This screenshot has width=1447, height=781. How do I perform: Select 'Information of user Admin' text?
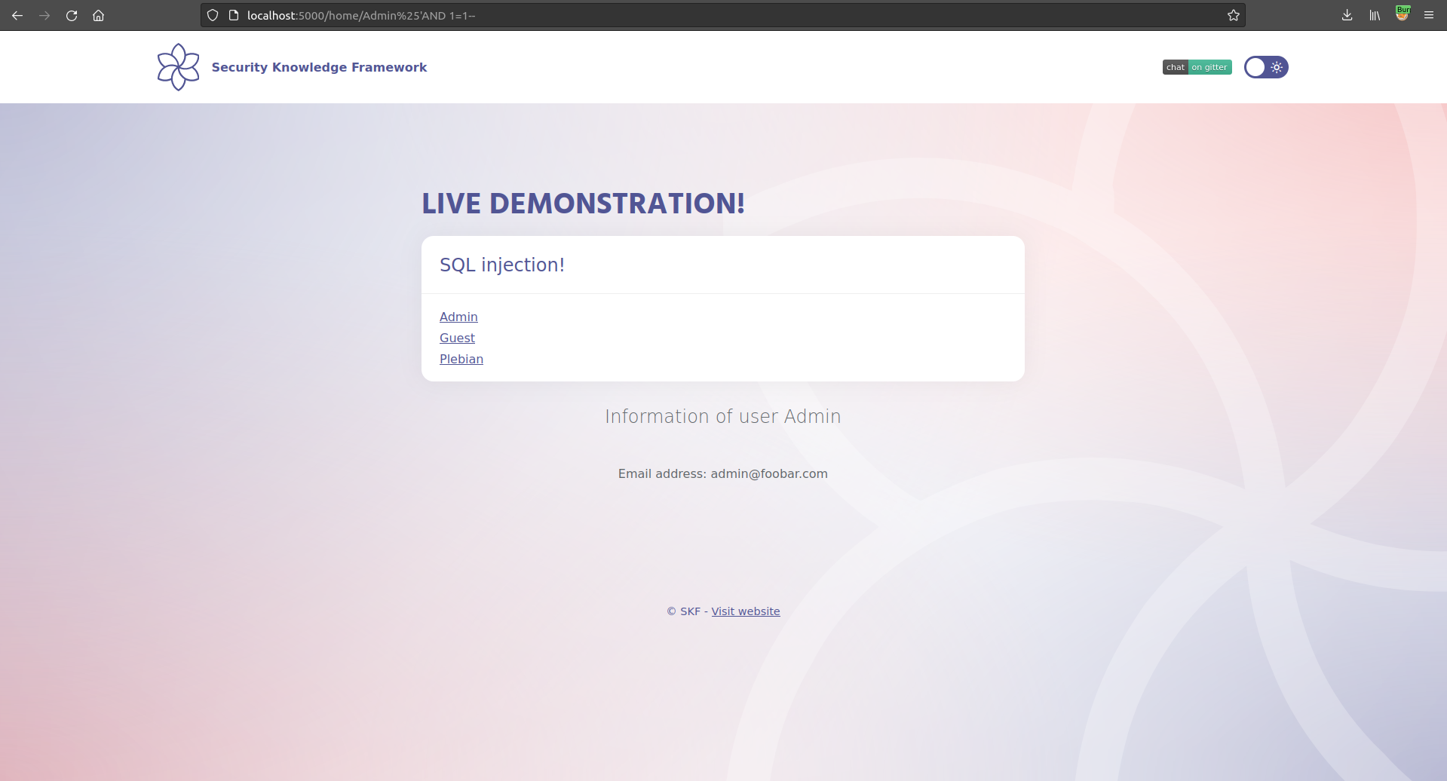click(723, 416)
